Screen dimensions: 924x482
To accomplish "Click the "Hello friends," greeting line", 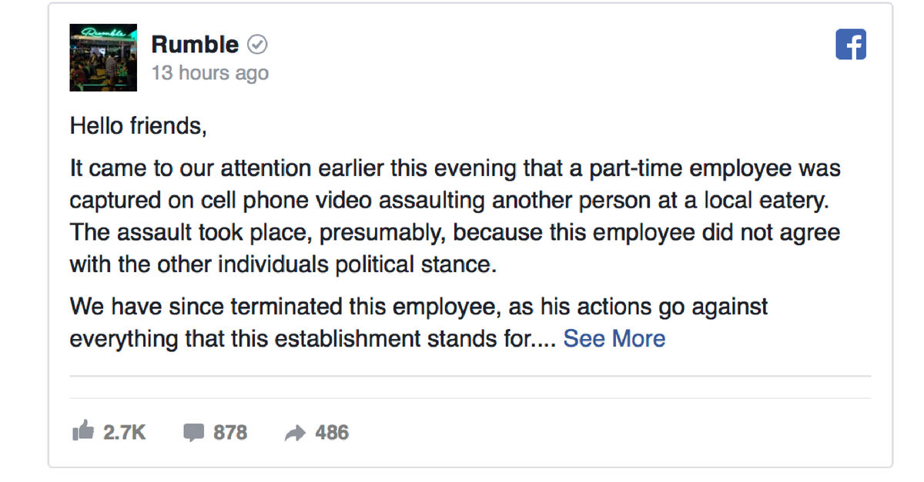I will 139,125.
